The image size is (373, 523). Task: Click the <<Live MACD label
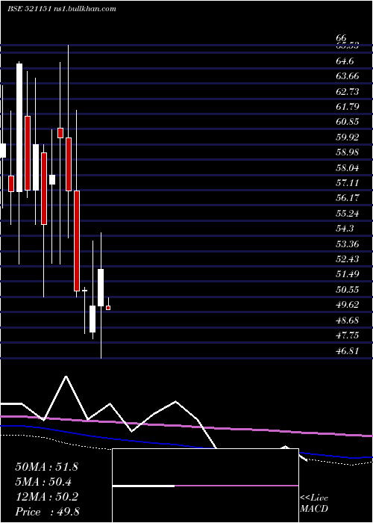tap(314, 504)
